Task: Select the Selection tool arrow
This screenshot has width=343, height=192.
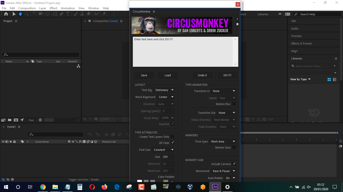Action: [x=14, y=14]
